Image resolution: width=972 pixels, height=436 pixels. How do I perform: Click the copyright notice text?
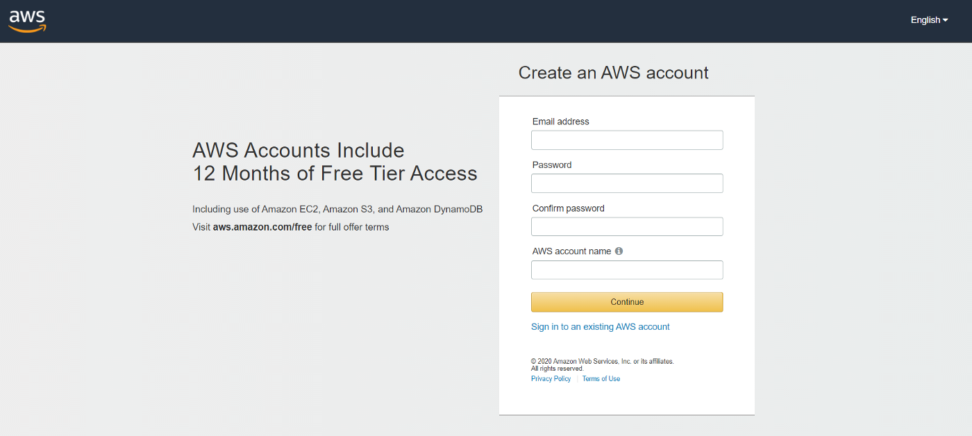(x=602, y=364)
